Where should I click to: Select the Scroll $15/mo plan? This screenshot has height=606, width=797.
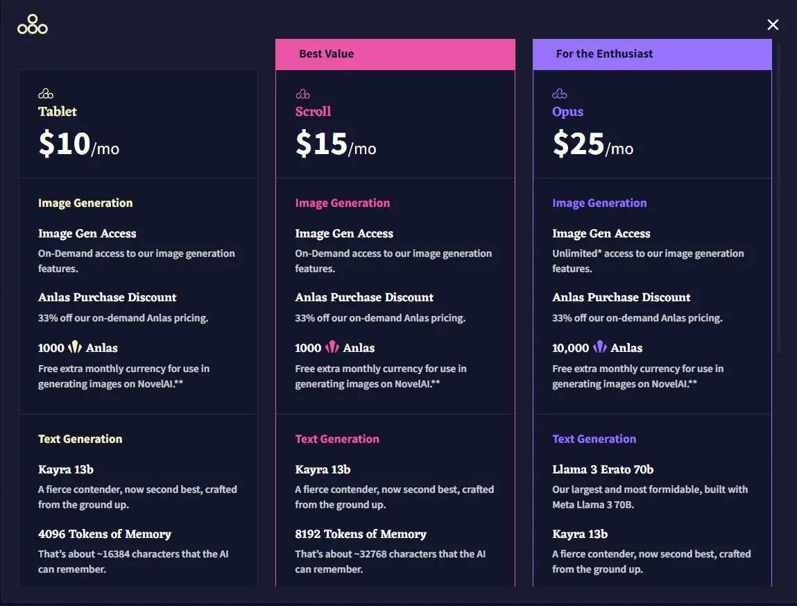pos(336,144)
